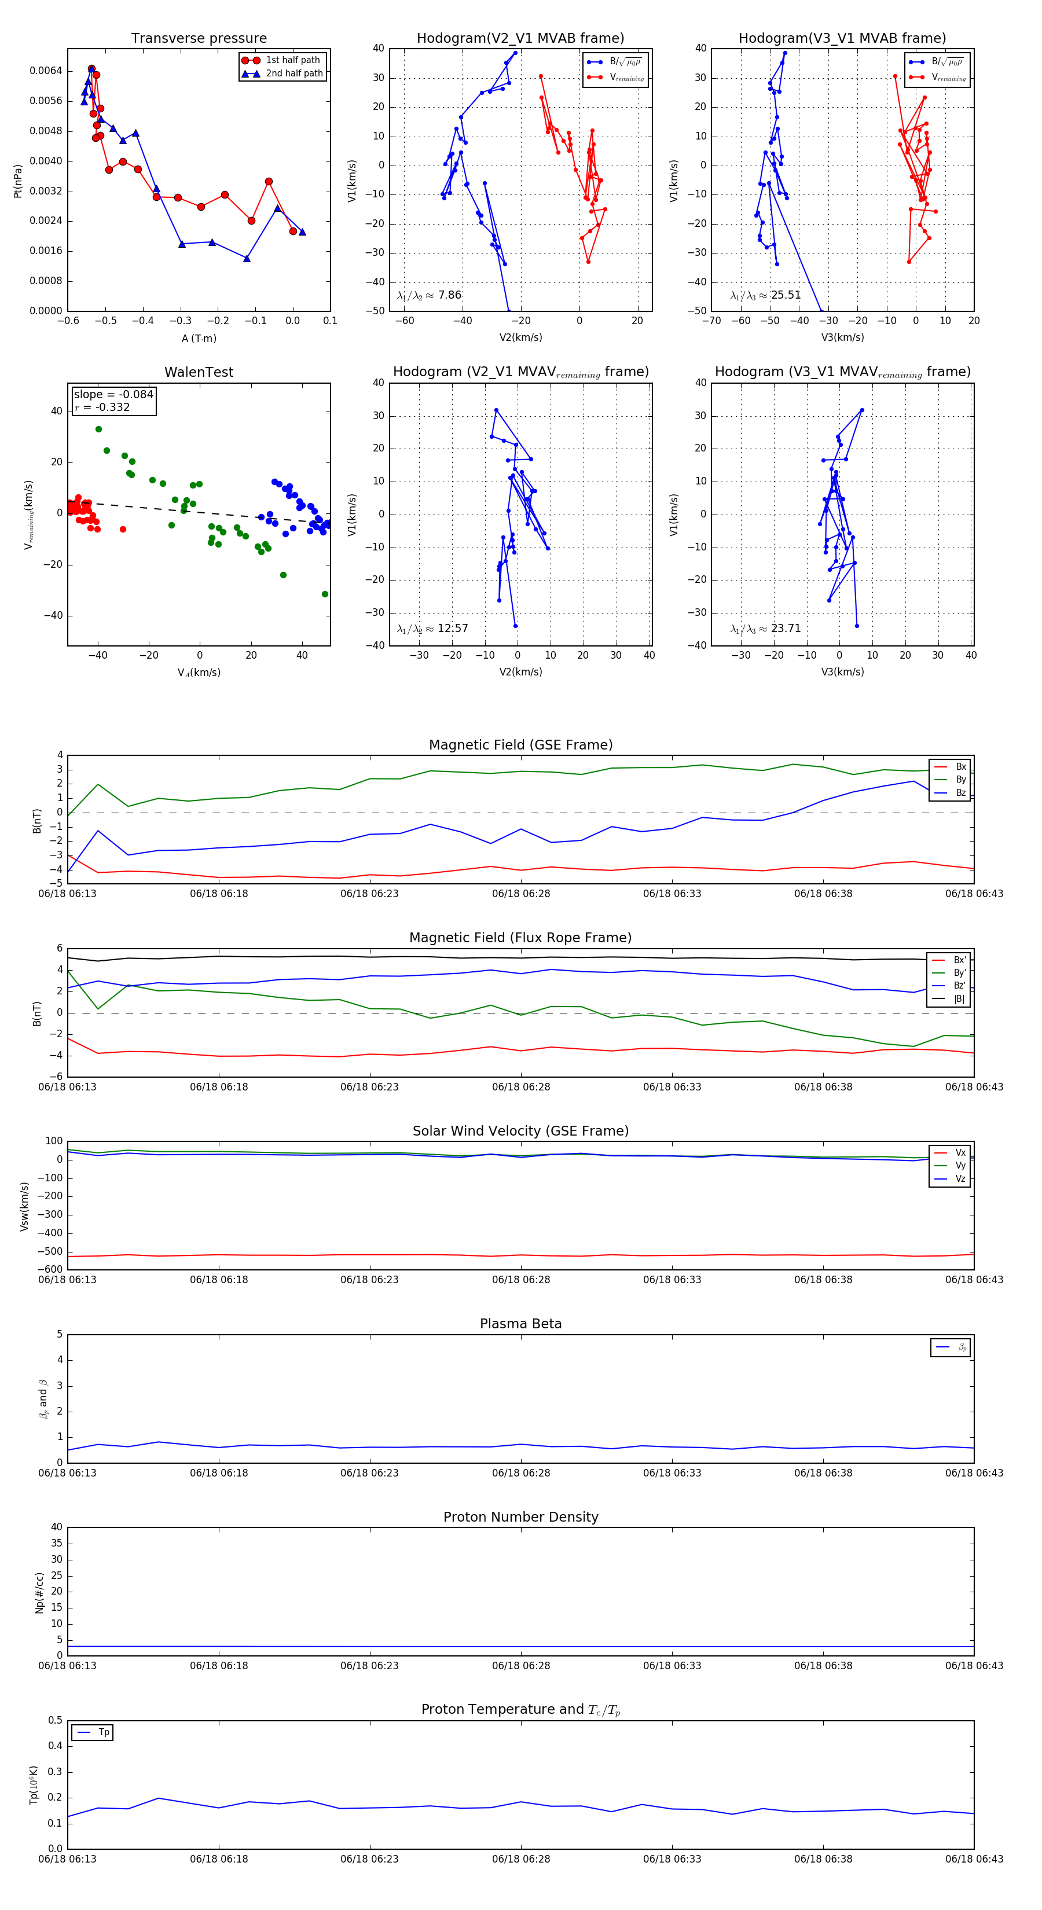Click the WalenTest "V_remaining(km/s)" y-axis label
1042x1910 pixels.
[x=29, y=515]
